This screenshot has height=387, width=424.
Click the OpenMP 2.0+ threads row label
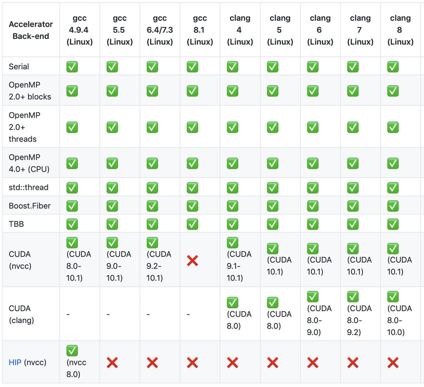point(24,127)
